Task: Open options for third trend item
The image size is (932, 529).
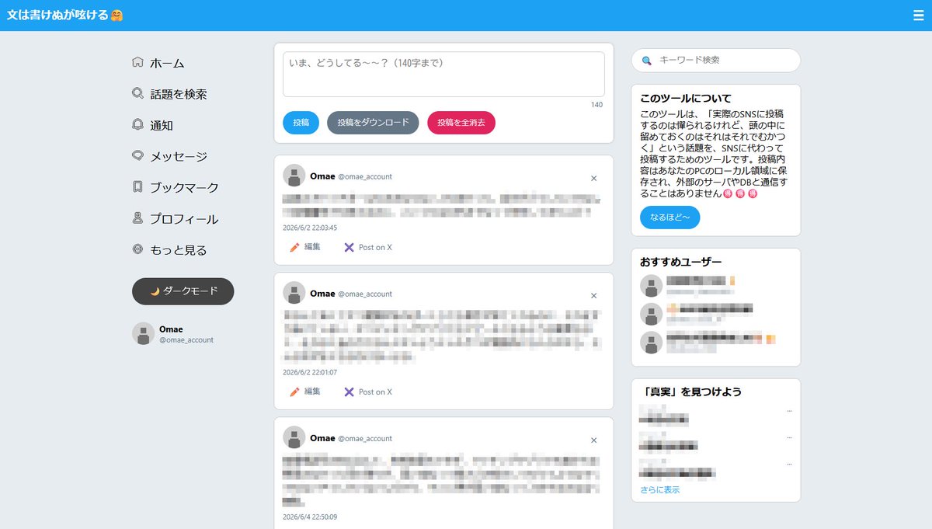Action: point(789,464)
